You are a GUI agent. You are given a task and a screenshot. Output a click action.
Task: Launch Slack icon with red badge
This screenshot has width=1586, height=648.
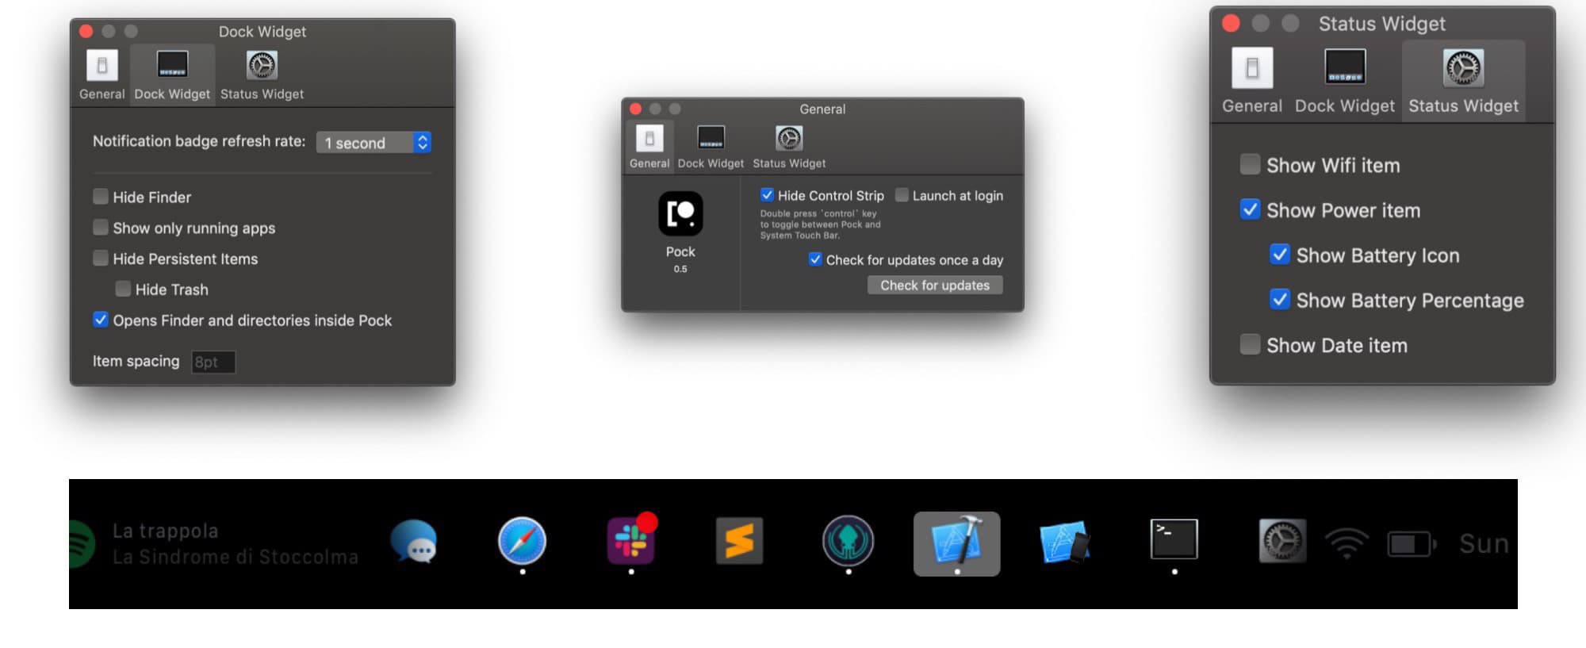tap(631, 542)
